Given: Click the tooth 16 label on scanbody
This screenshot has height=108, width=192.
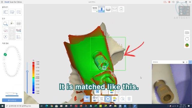Looking at the screenshot, I should (x=104, y=68).
